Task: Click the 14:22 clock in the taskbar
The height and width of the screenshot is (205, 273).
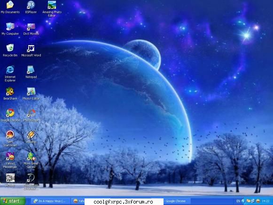Action: [x=265, y=201]
